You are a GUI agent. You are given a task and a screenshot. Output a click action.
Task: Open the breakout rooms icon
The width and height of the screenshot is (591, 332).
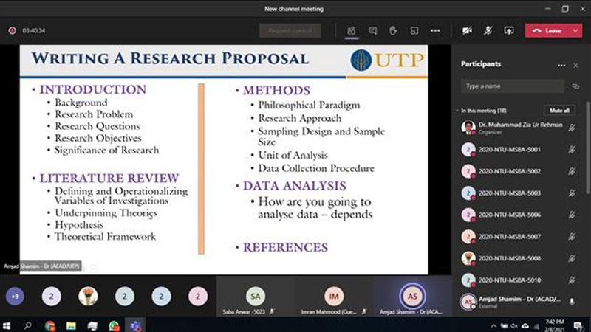tap(414, 31)
